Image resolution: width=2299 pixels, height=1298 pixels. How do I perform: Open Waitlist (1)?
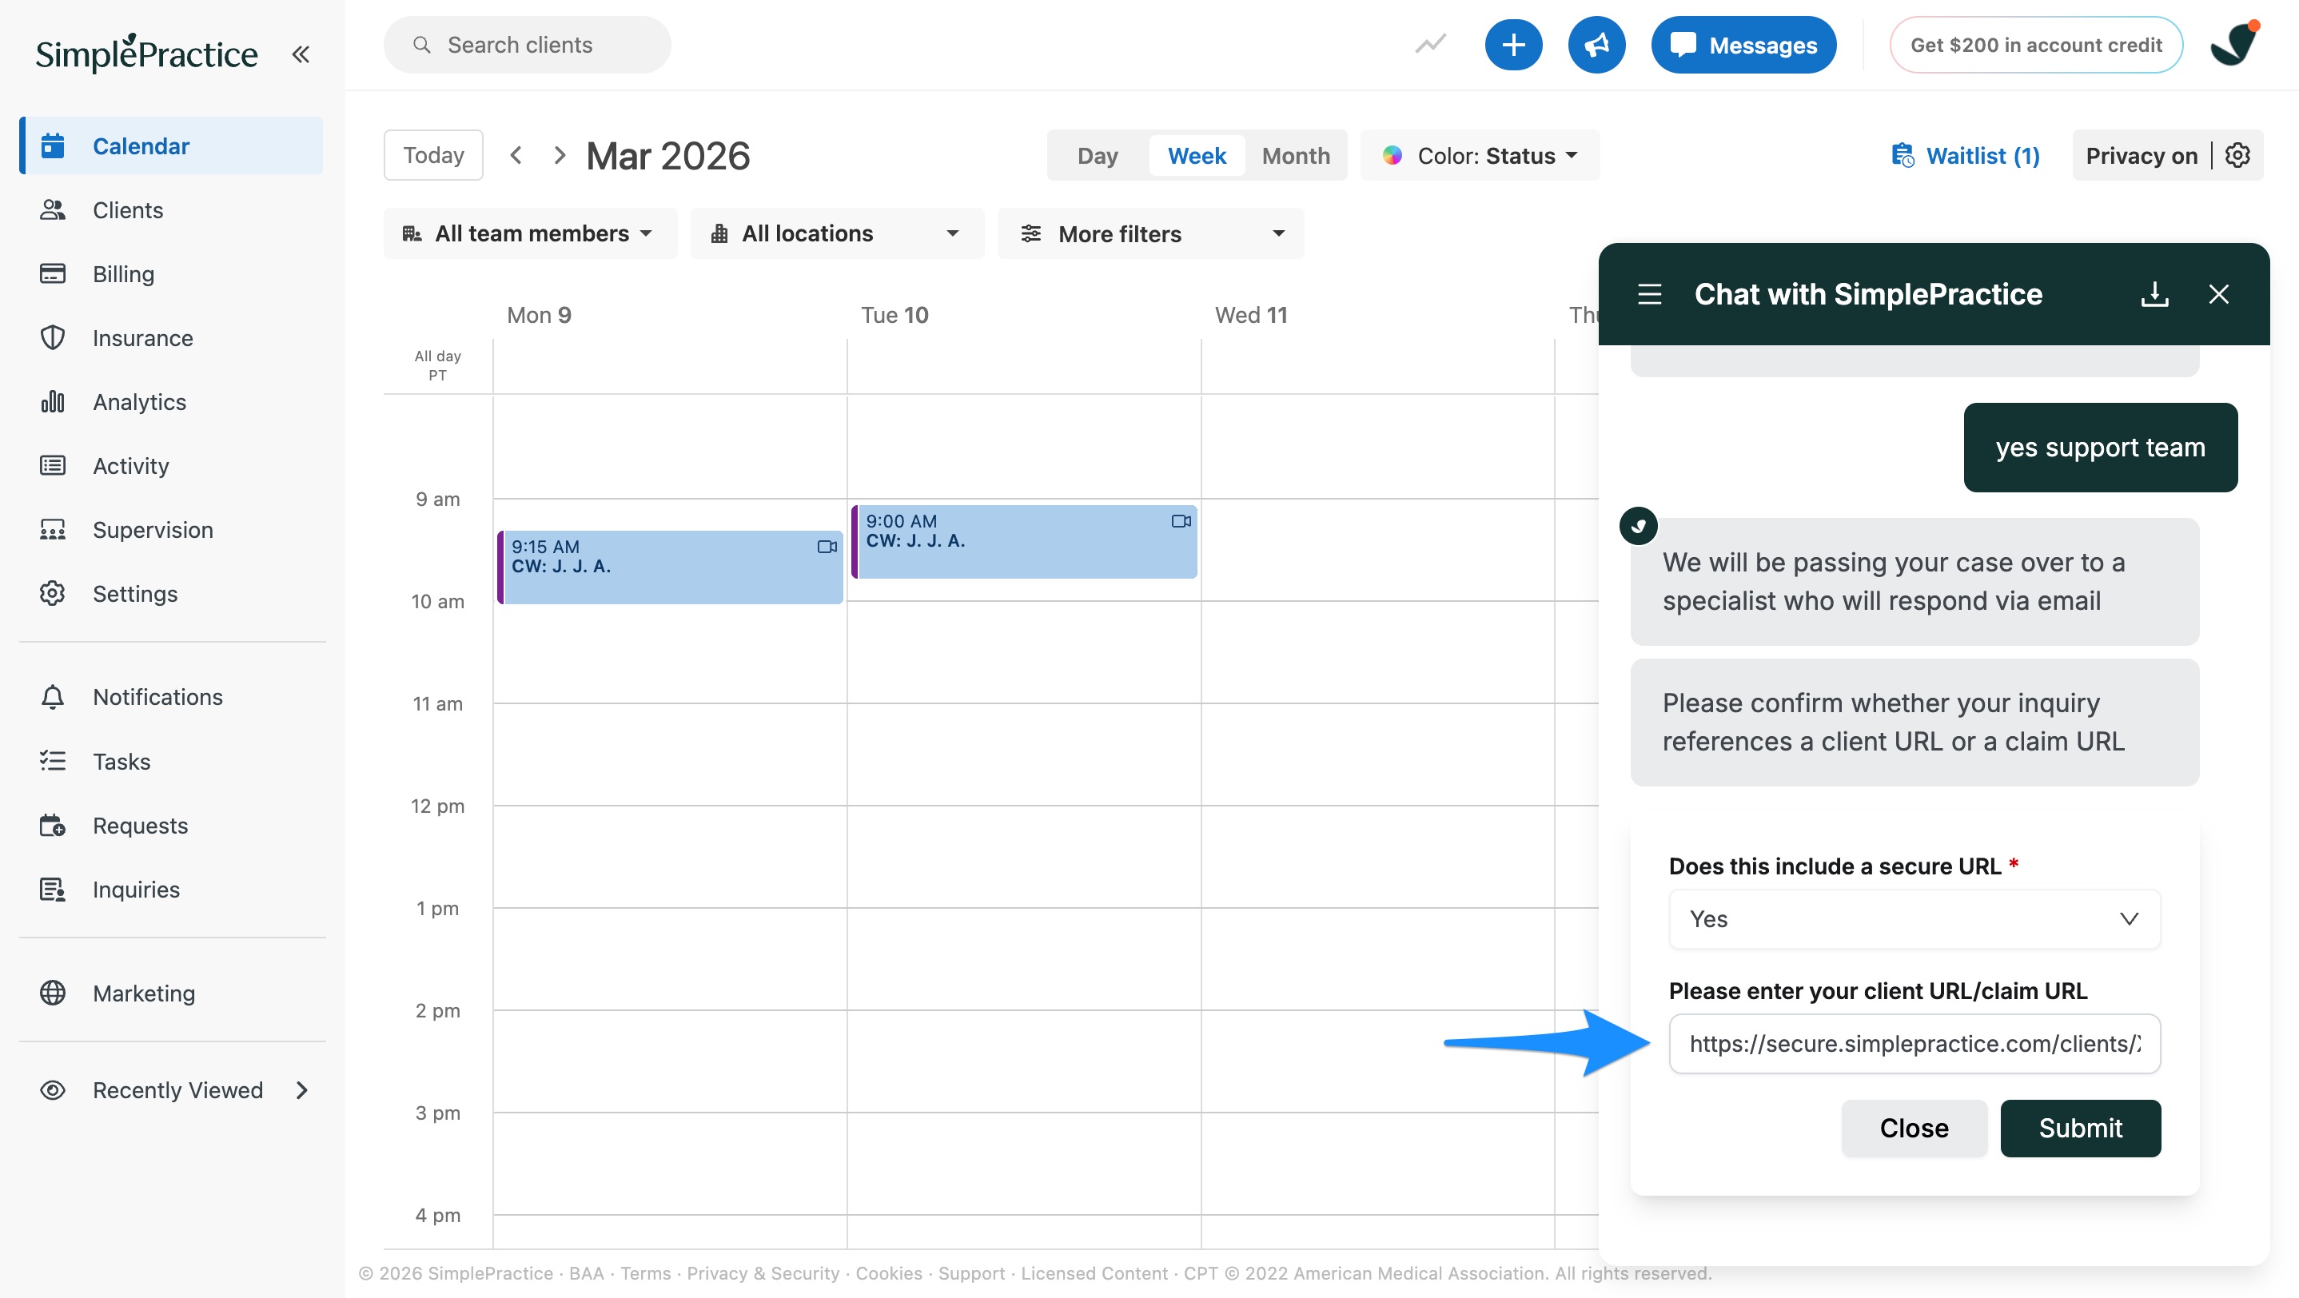[x=1965, y=155]
